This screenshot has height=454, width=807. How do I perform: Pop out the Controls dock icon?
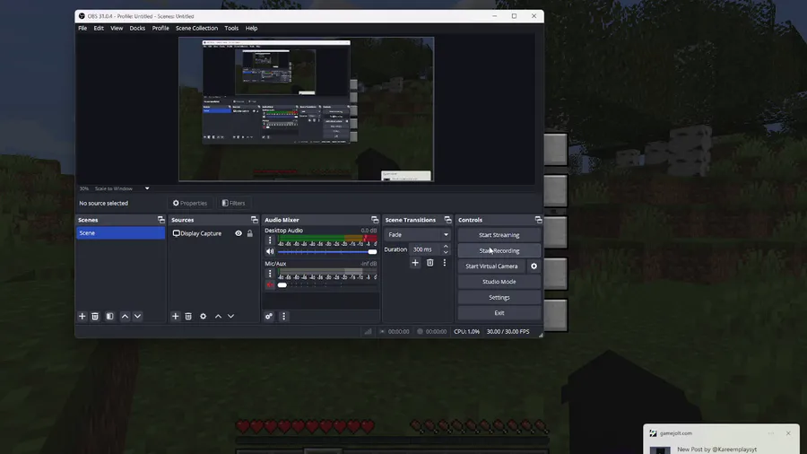coord(538,220)
